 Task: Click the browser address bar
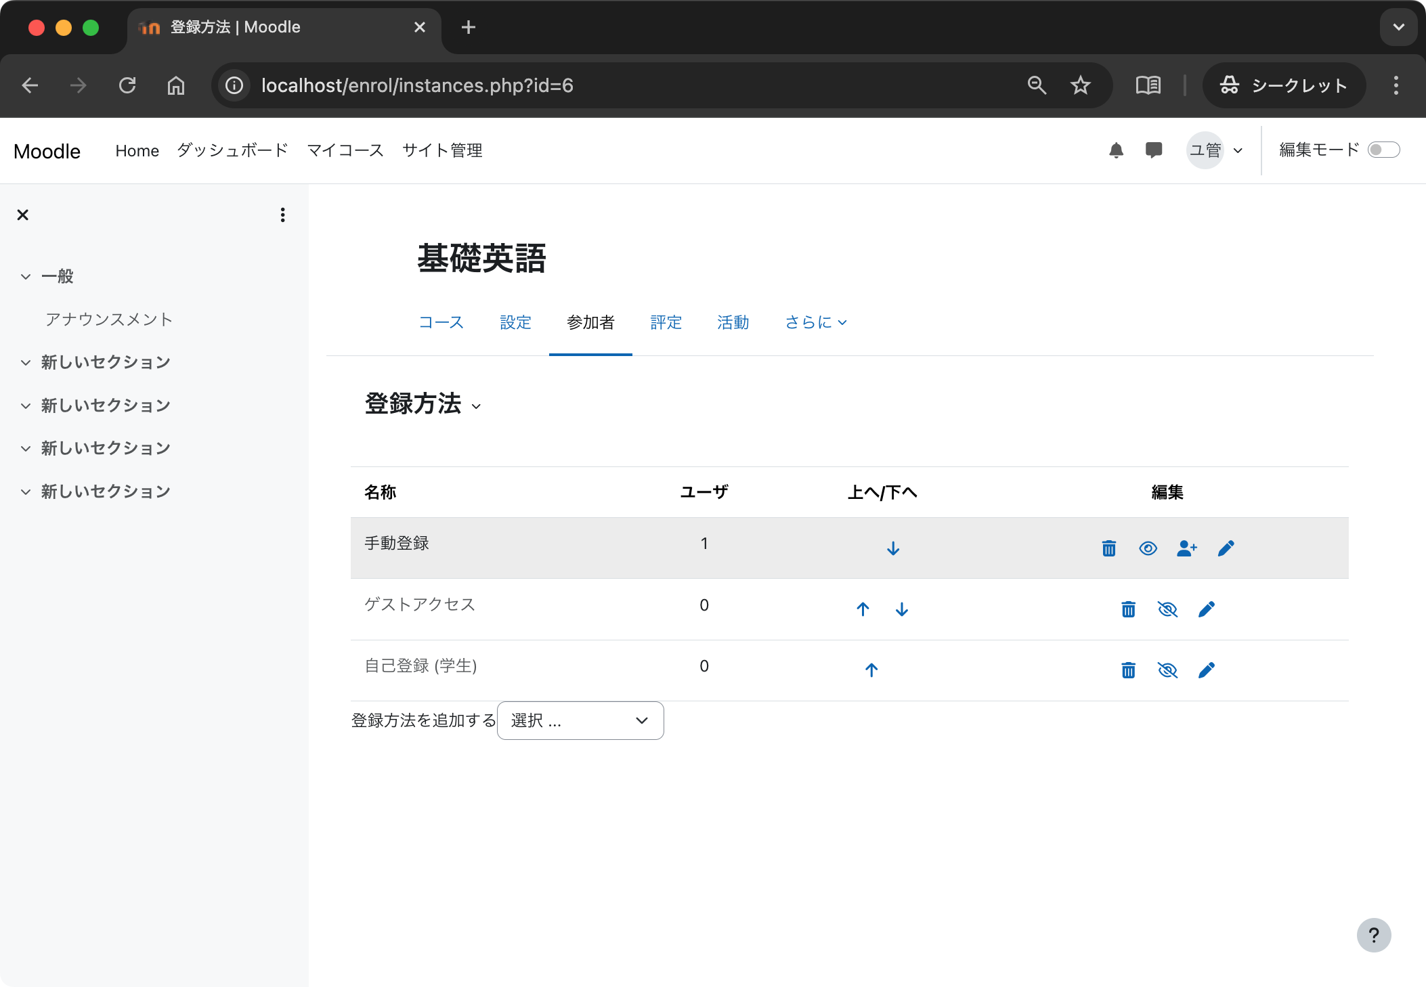coord(416,85)
